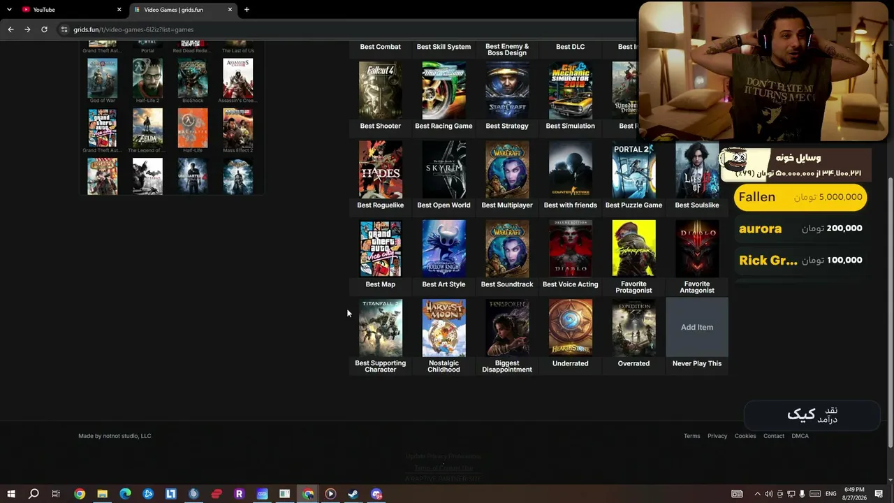Open the Privacy footer link

pos(717,436)
